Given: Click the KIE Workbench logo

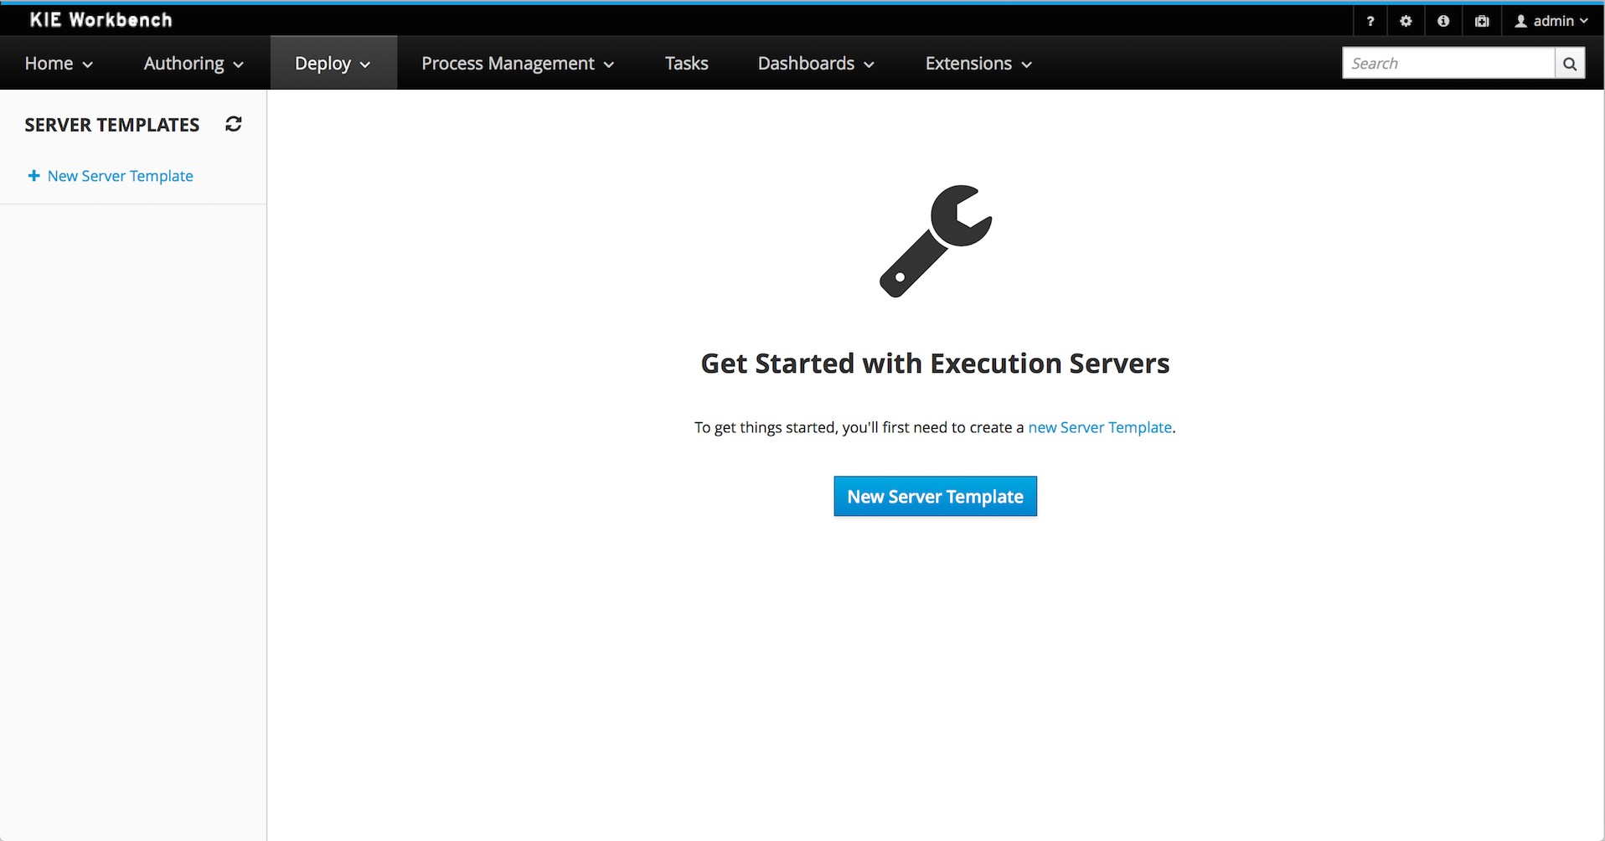Looking at the screenshot, I should pos(101,20).
